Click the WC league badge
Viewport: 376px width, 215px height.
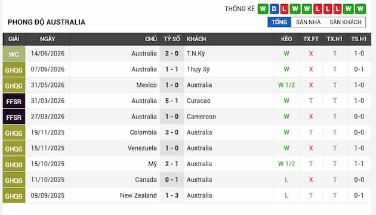coord(14,54)
